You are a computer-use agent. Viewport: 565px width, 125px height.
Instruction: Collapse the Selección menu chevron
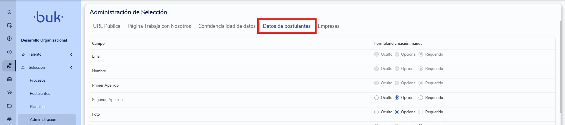[x=71, y=68]
